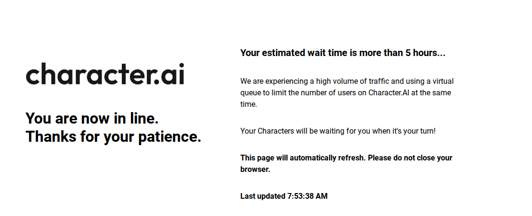Click the "5 hours..." wait duration text
The width and height of the screenshot is (532, 216).
tap(426, 53)
